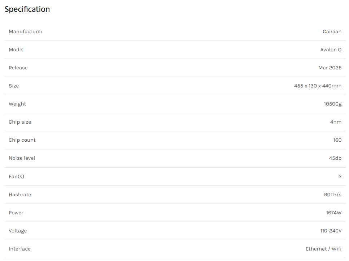This screenshot has height=261, width=349.
Task: Select the Interface row label
Action: tap(19, 249)
